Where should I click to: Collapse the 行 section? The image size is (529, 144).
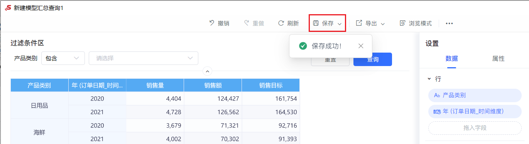point(429,79)
